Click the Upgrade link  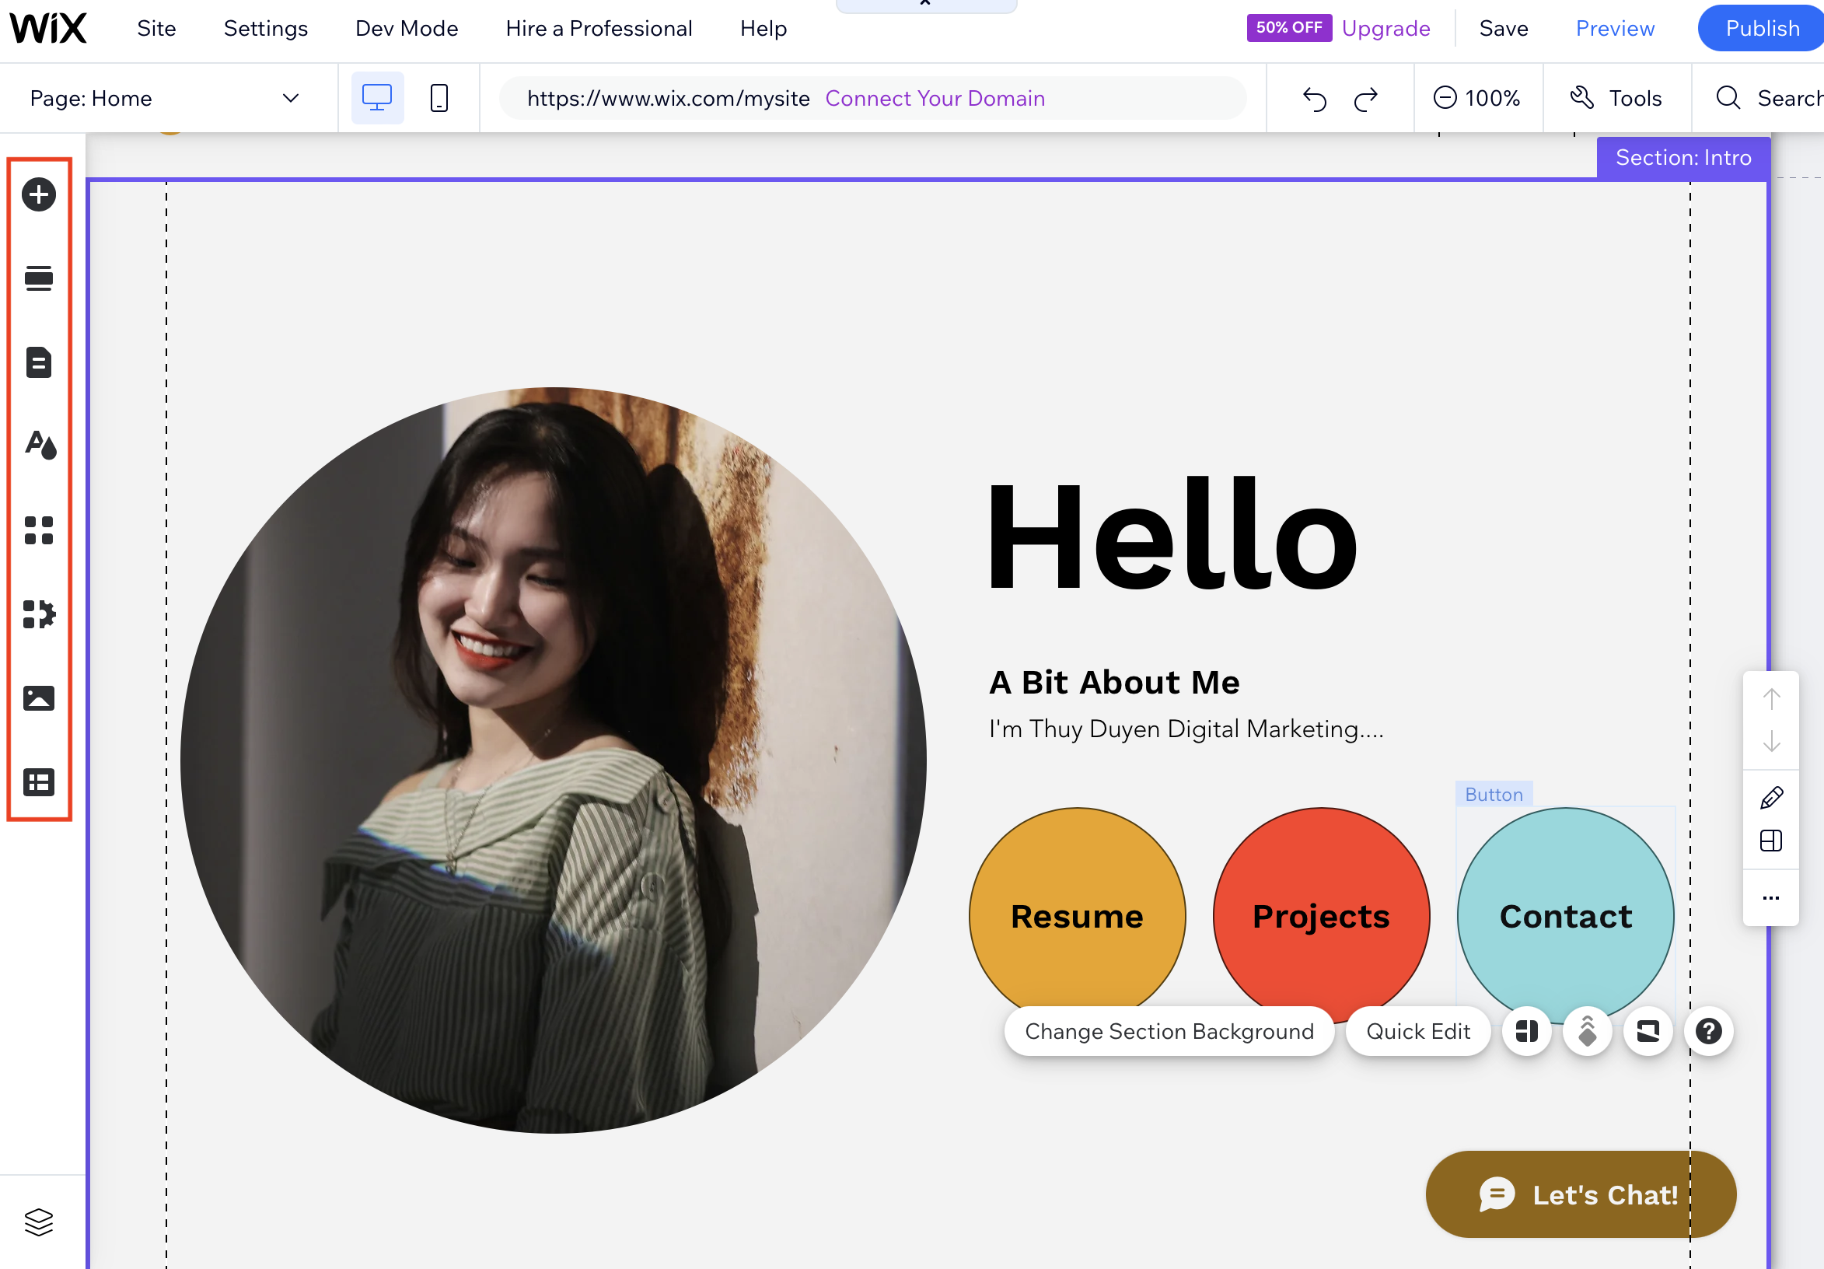[x=1386, y=29]
